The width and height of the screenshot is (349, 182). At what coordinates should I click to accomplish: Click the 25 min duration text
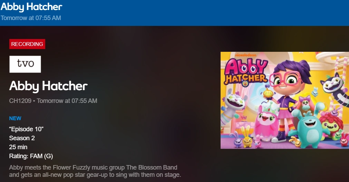pyautogui.click(x=18, y=147)
